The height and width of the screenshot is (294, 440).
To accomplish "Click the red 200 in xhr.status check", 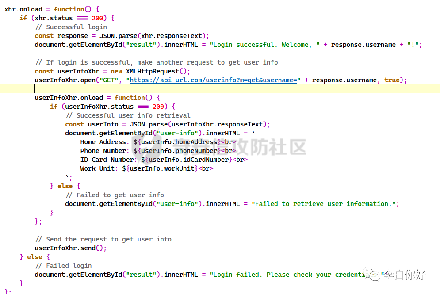I will tap(97, 18).
